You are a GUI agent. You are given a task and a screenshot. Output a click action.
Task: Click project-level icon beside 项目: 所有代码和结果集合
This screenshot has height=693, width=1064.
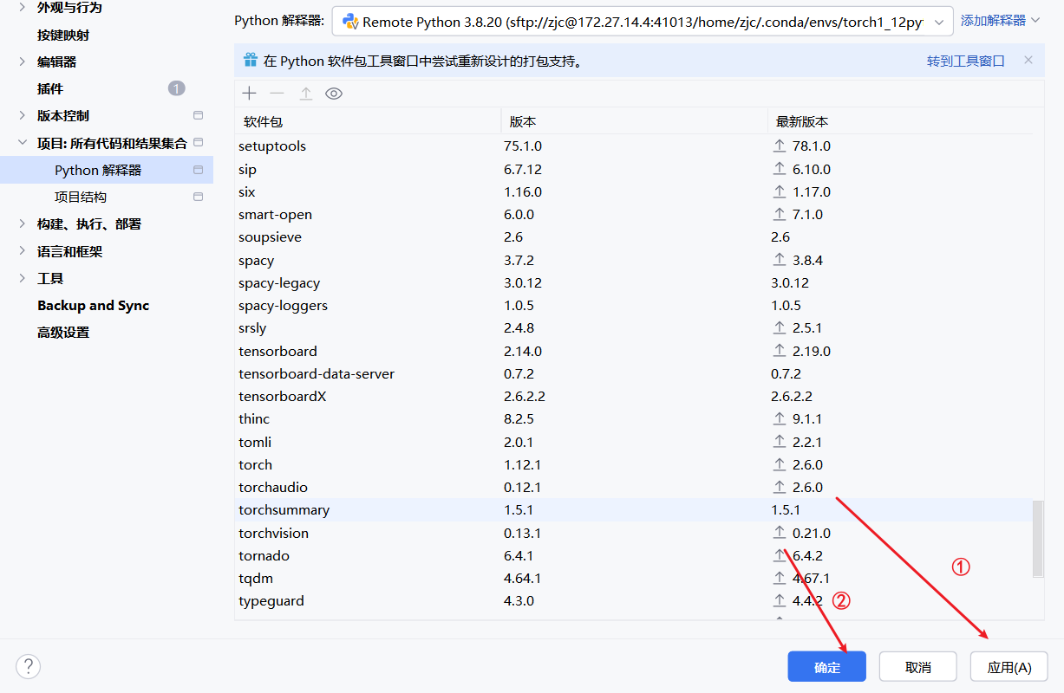point(198,142)
